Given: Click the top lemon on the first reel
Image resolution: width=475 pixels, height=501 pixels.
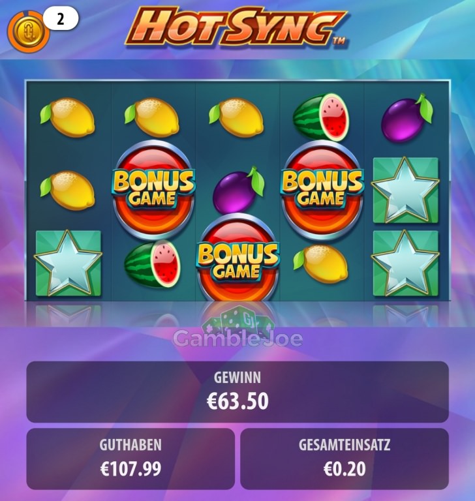Looking at the screenshot, I should pos(68,117).
